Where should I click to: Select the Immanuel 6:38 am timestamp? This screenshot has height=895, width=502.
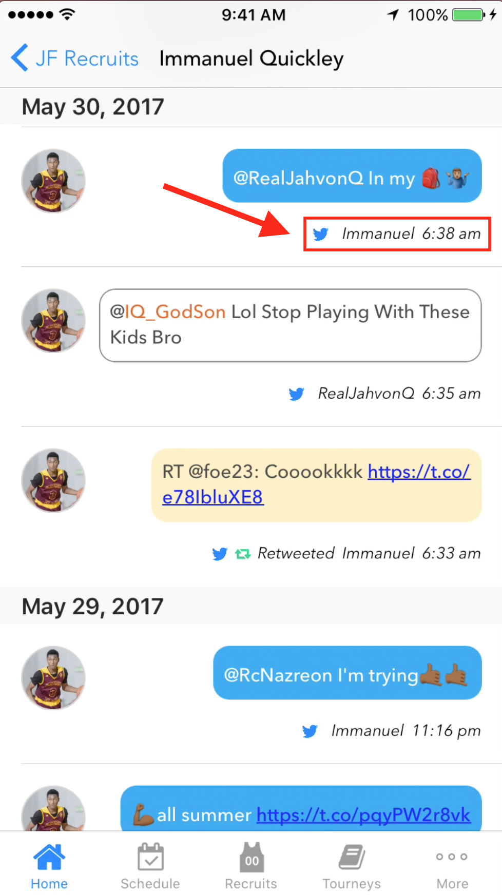click(411, 234)
